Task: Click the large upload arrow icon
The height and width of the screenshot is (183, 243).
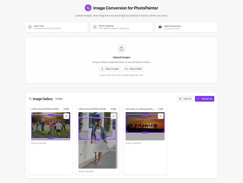Action: pyautogui.click(x=121, y=48)
